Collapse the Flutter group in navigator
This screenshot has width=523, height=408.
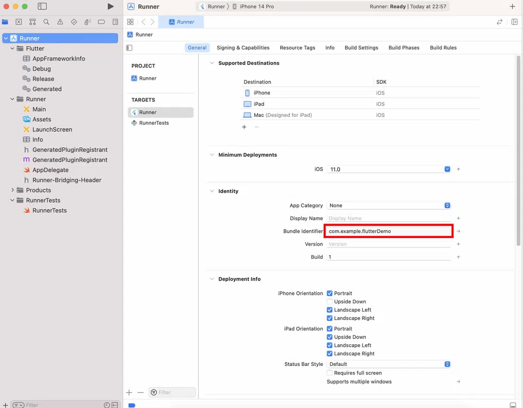pos(12,49)
